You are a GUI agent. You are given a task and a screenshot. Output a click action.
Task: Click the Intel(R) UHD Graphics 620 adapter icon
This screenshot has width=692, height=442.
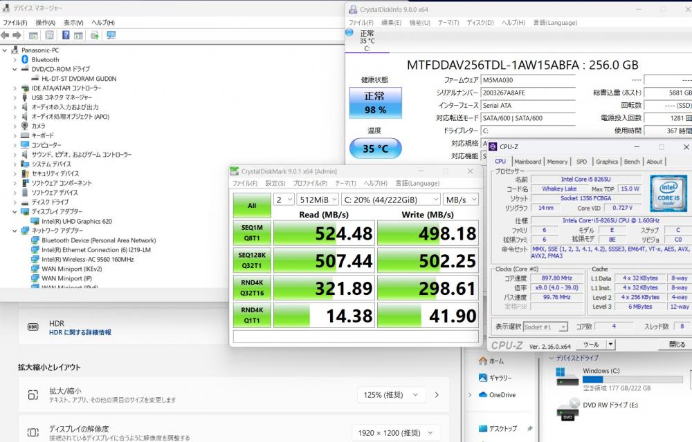click(x=35, y=221)
